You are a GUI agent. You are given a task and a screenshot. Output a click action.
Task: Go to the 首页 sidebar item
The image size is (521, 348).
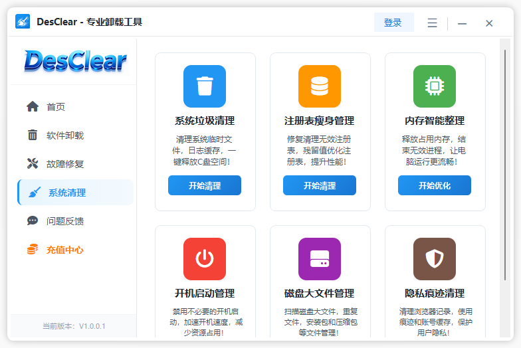point(76,106)
